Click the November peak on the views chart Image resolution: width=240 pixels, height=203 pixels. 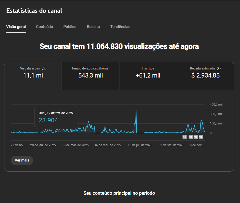pos(201,121)
